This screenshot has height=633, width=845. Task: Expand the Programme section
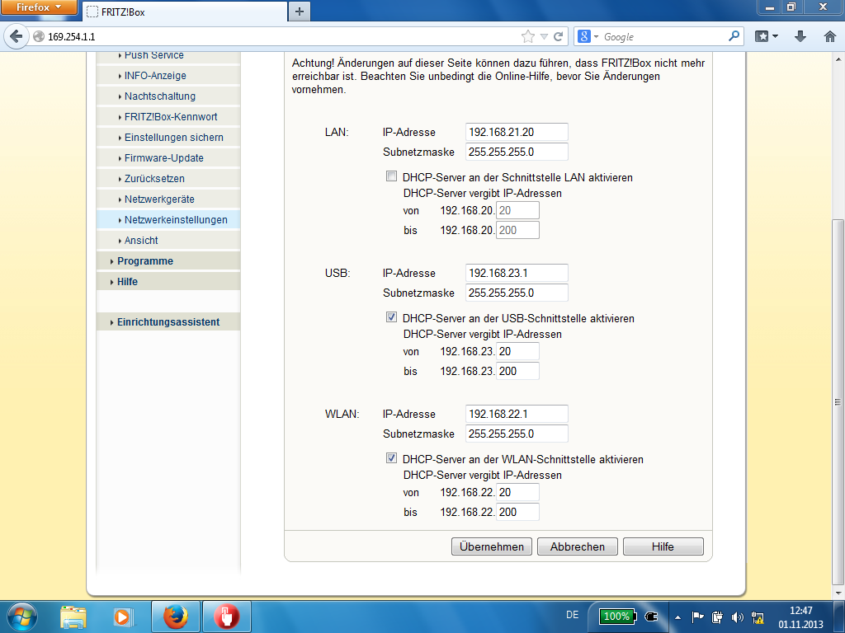168,260
